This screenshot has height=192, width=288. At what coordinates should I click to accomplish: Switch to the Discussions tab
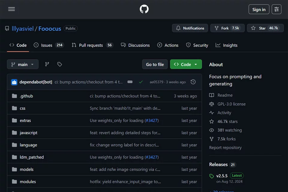click(x=135, y=45)
